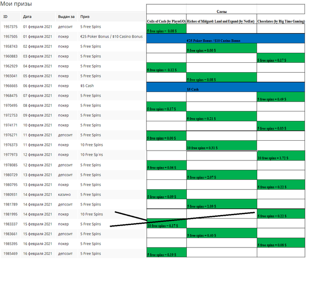This screenshot has height=288, width=331.
Task: Select prize ID 1958743
Action: click(10, 46)
